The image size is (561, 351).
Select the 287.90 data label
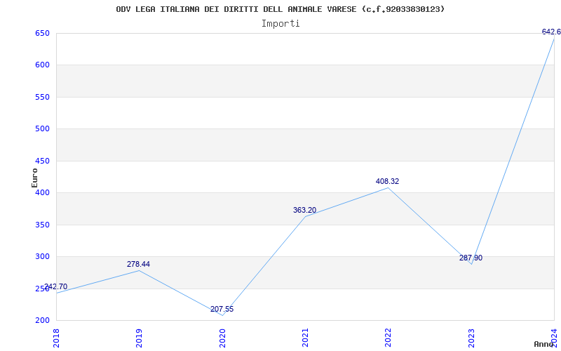[471, 258]
